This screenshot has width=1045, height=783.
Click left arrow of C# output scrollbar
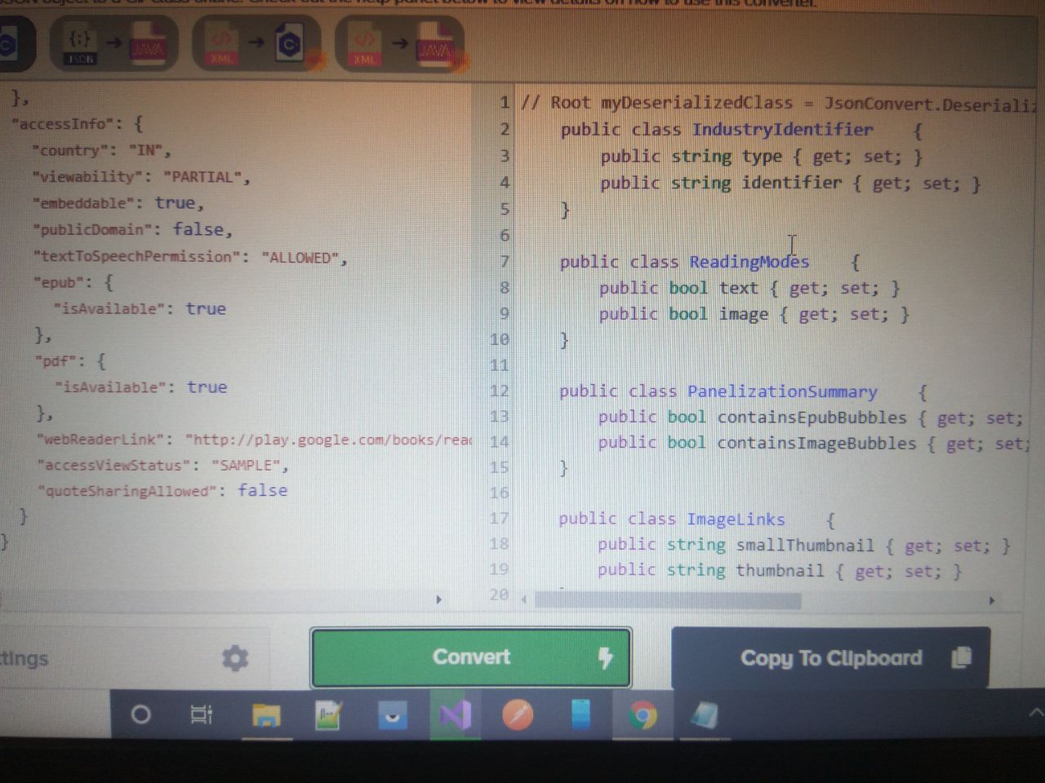[524, 599]
